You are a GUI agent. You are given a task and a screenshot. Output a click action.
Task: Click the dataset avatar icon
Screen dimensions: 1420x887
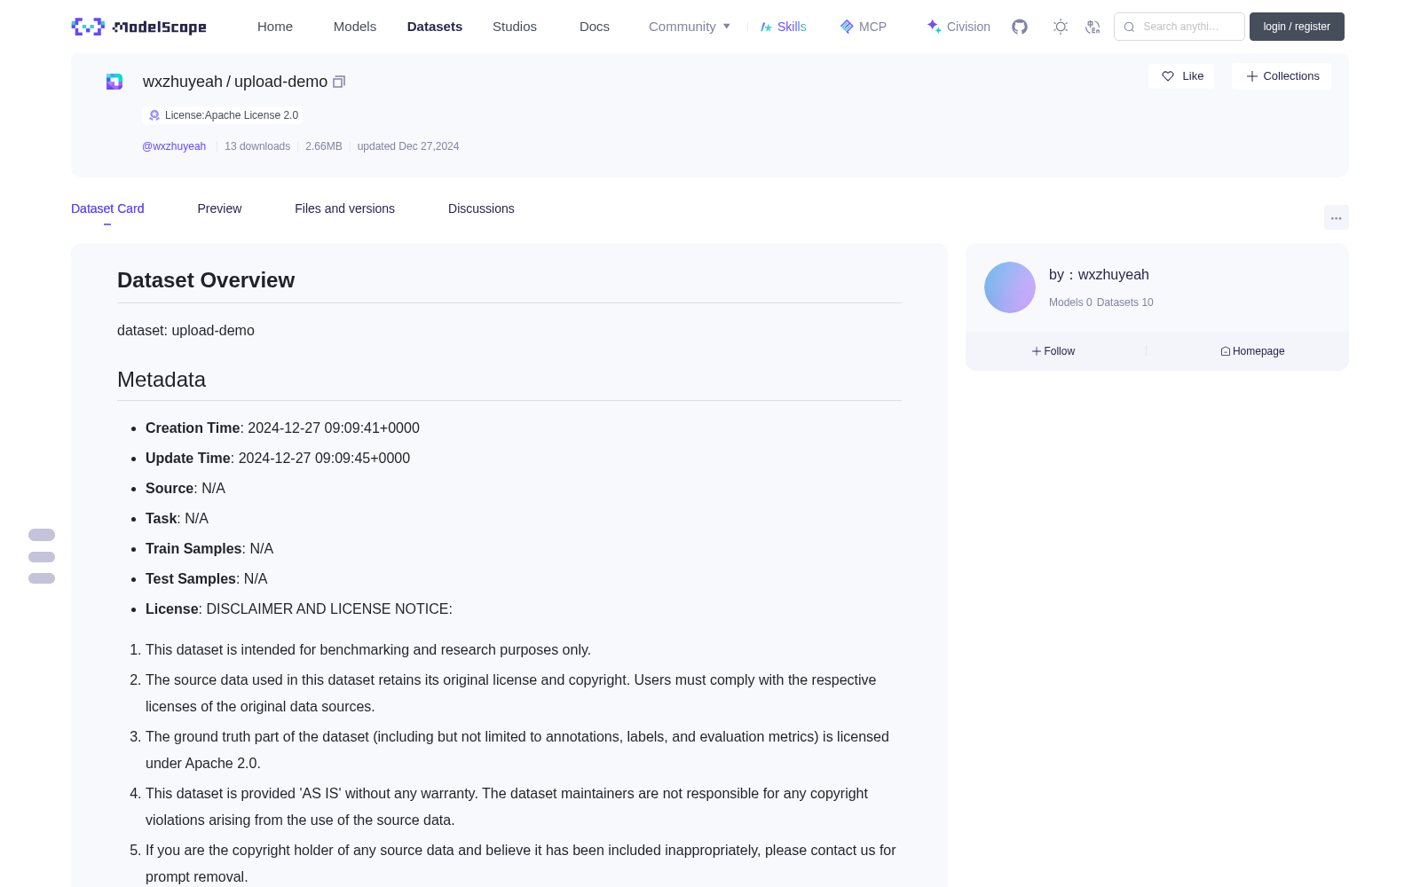click(114, 82)
